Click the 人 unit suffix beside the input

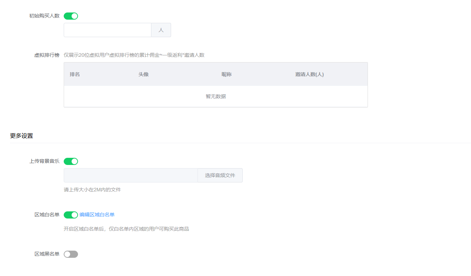point(161,30)
